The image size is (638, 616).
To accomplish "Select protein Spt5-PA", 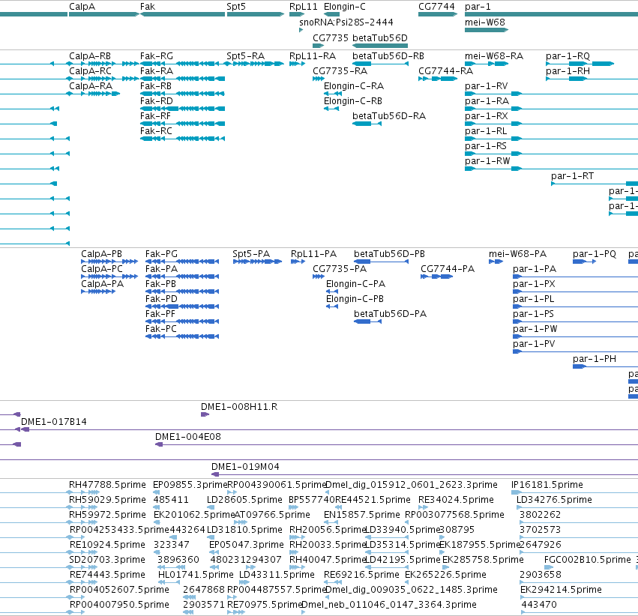I will coord(251,254).
